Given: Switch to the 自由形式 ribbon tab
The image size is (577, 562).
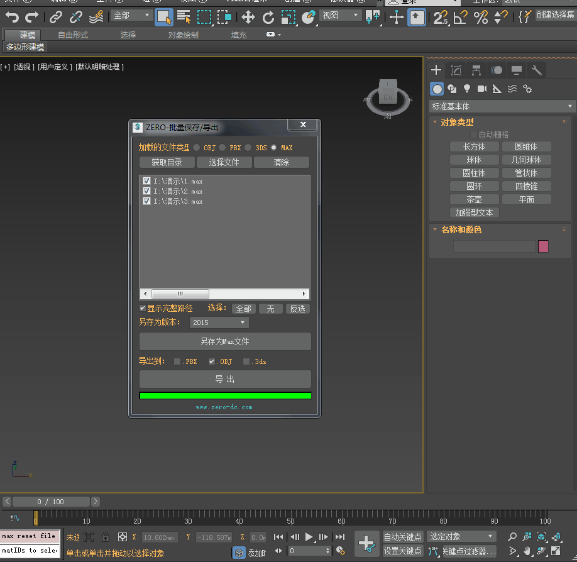Looking at the screenshot, I should point(73,35).
